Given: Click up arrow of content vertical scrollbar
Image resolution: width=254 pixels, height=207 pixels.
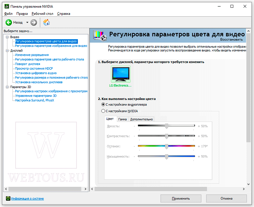Looking at the screenshot, I should (x=248, y=31).
